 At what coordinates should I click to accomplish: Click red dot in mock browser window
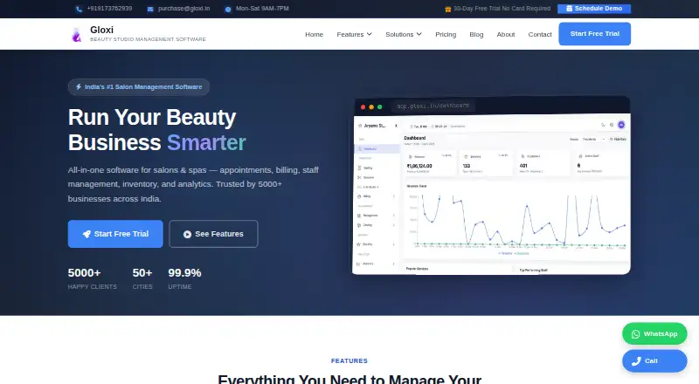click(363, 107)
